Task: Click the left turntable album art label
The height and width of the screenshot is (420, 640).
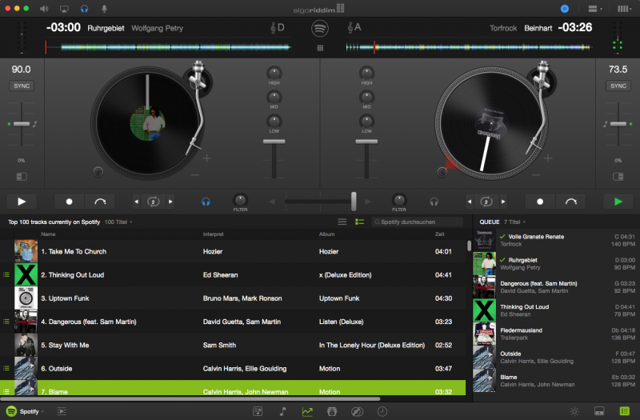Action: coord(147,123)
